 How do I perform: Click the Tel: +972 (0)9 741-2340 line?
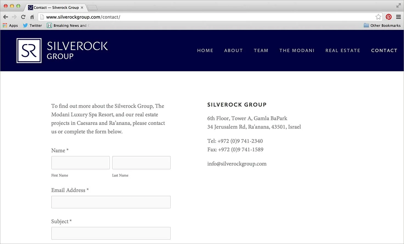click(235, 141)
